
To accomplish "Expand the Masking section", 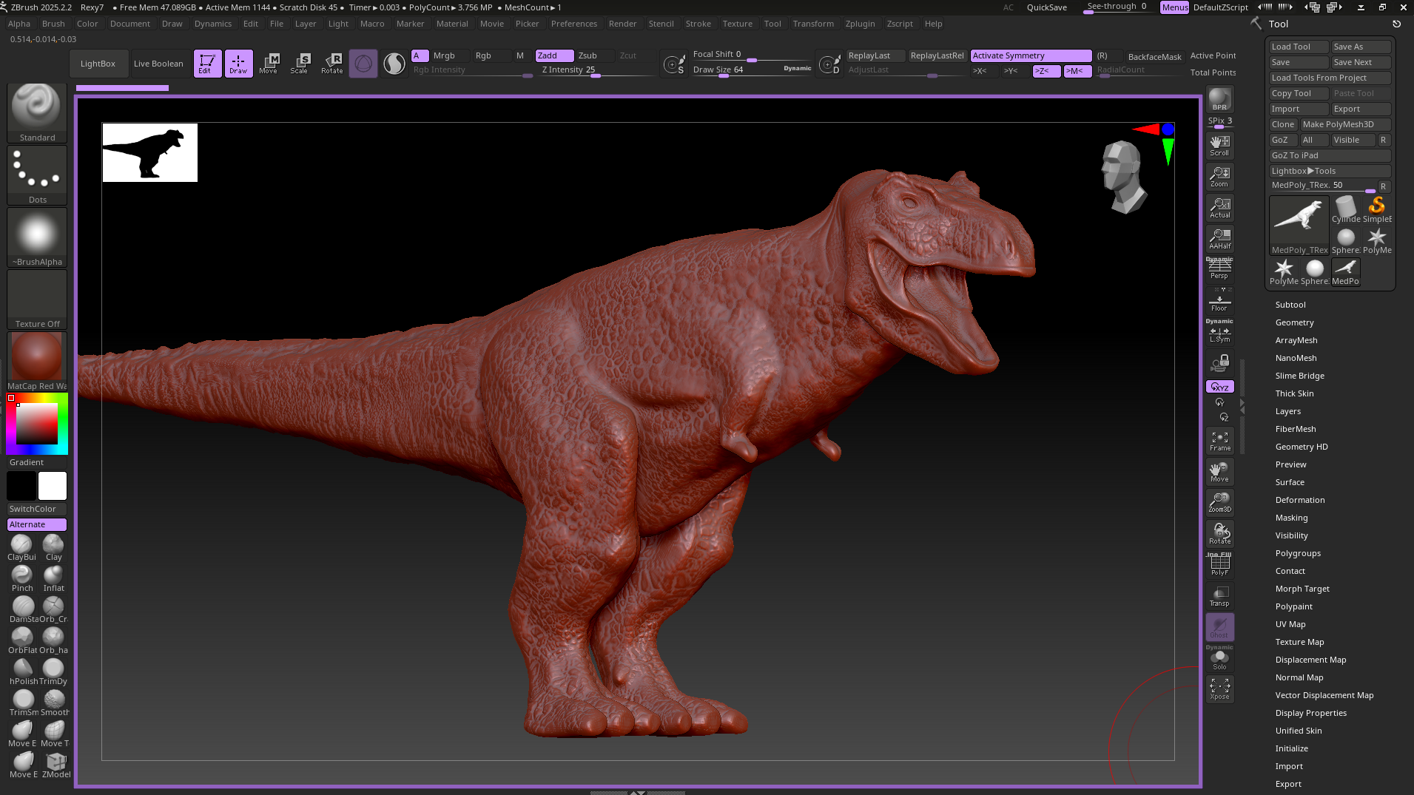I will pos(1291,518).
